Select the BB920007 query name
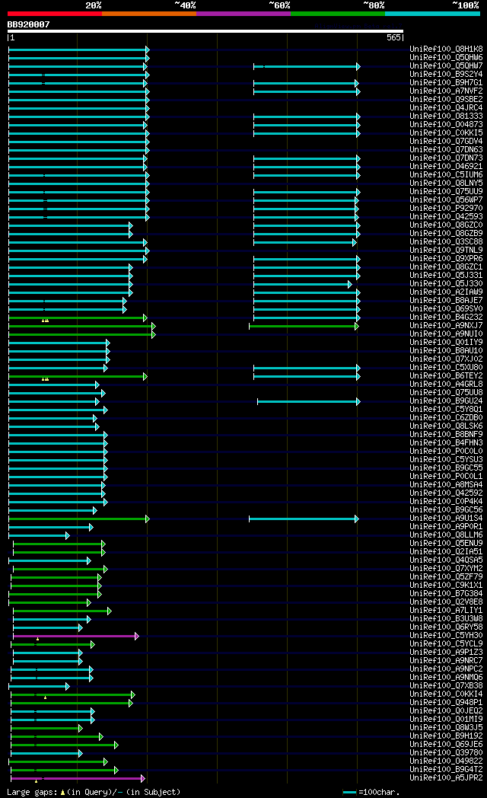Image resolution: width=487 pixels, height=798 pixels. coord(28,24)
